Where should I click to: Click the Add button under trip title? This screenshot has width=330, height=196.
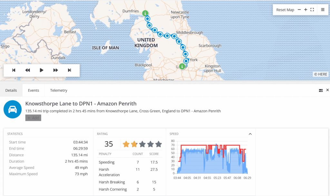point(33,118)
